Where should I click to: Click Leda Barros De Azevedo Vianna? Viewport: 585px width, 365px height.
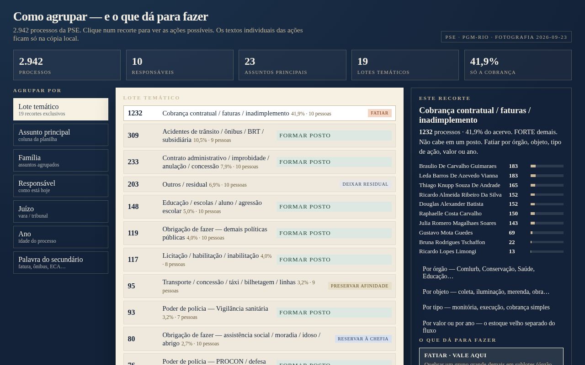tap(458, 176)
